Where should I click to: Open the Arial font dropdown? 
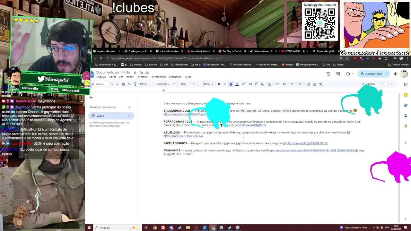tap(188, 84)
